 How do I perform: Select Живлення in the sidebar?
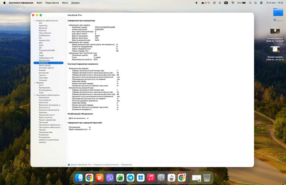click(48, 63)
